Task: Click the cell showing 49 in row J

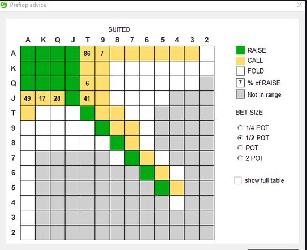Action: point(28,98)
